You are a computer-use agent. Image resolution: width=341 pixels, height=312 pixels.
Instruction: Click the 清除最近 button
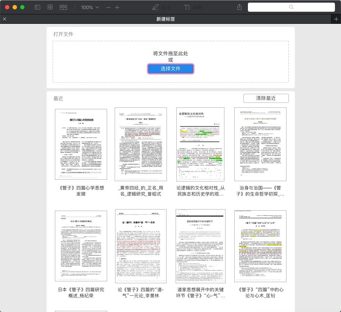point(266,98)
